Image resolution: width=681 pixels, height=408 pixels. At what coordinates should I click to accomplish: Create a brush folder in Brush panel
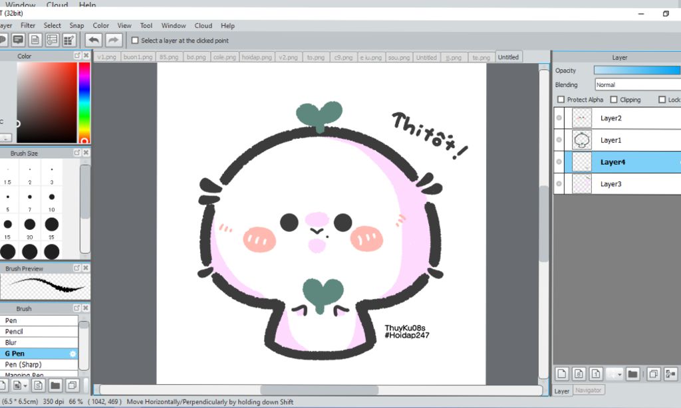pos(55,385)
